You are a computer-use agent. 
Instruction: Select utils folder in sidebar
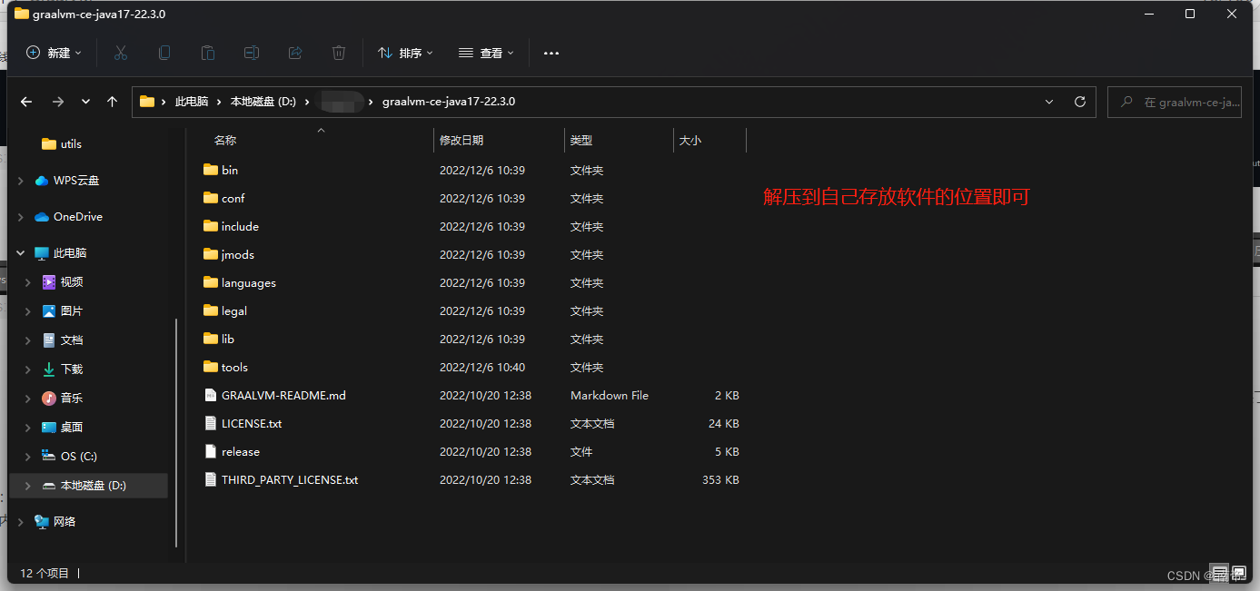tap(71, 144)
